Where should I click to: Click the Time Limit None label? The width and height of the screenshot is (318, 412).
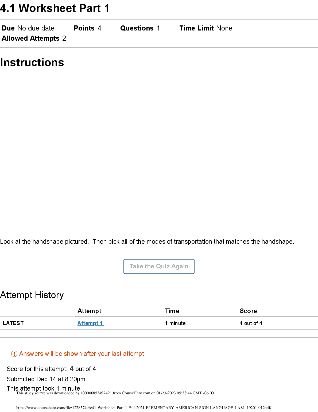(x=206, y=28)
